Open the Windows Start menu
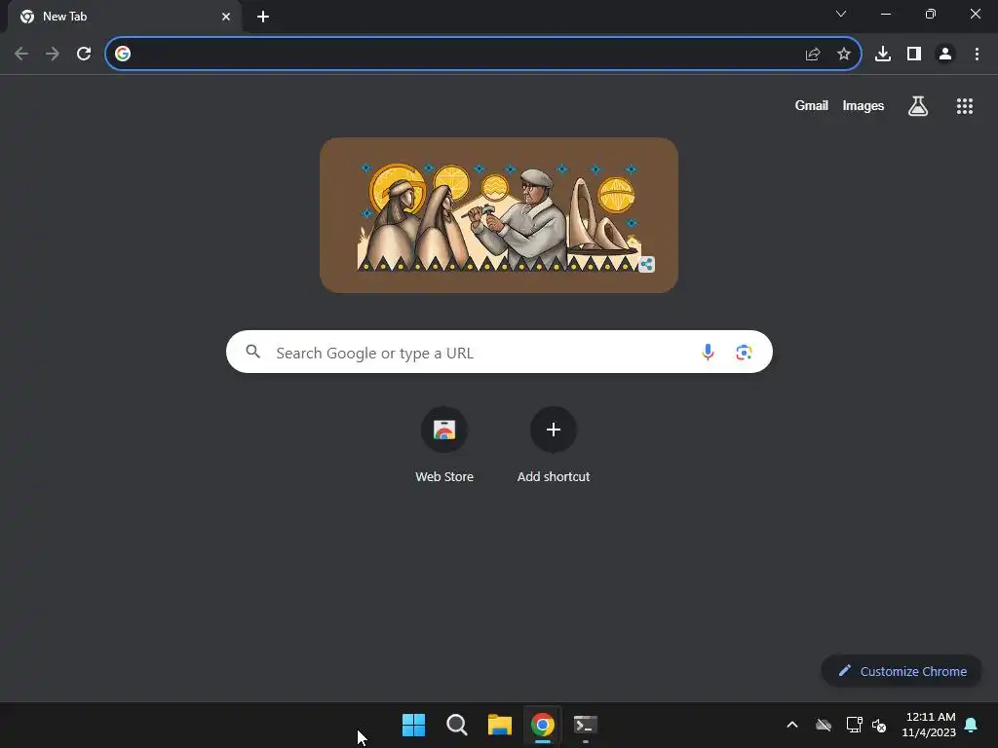The height and width of the screenshot is (748, 998). (413, 725)
